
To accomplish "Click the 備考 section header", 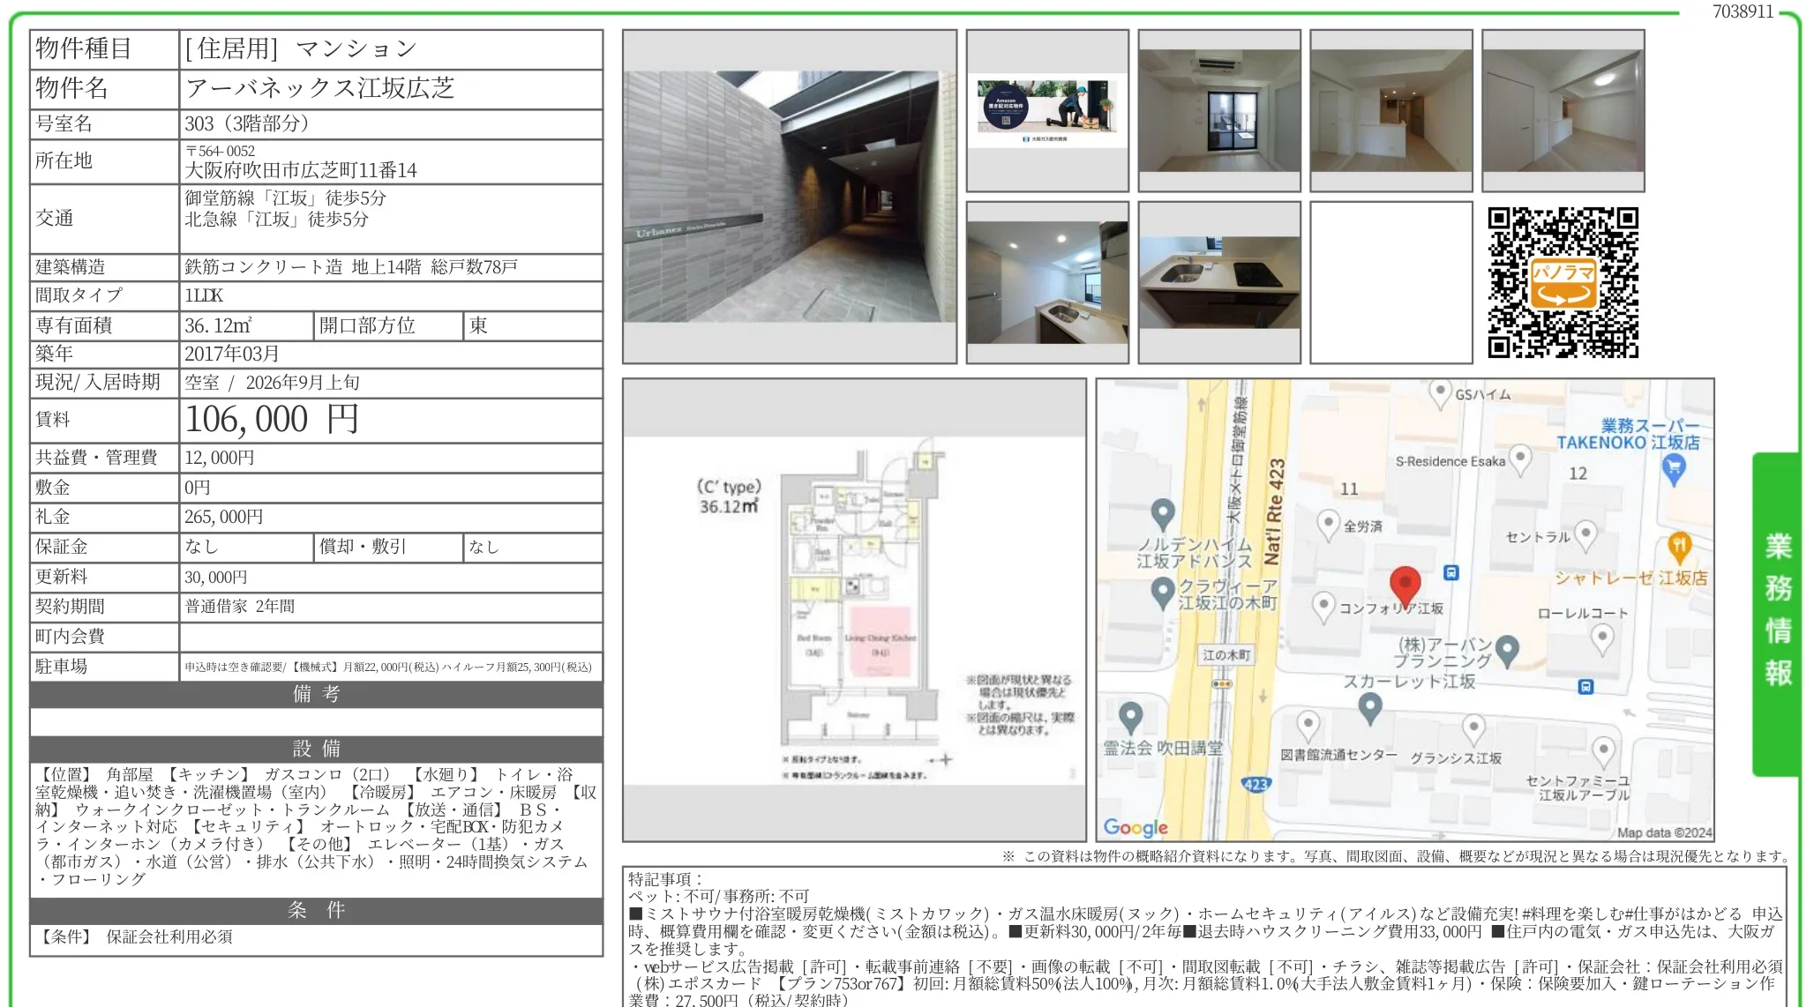I will (x=317, y=694).
